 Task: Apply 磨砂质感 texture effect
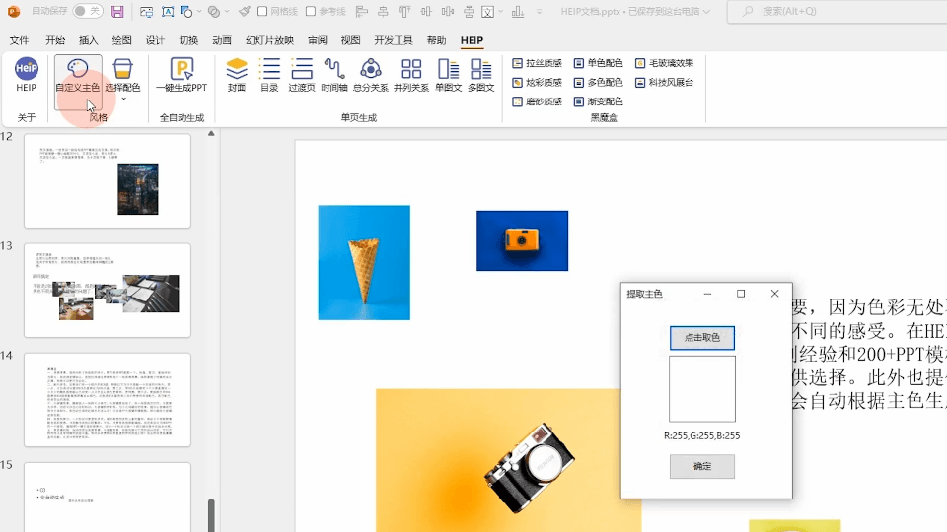537,101
